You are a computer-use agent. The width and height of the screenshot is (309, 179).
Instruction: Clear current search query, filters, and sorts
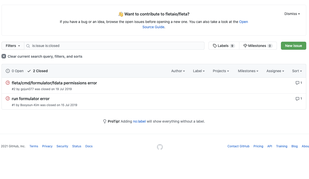[42, 56]
